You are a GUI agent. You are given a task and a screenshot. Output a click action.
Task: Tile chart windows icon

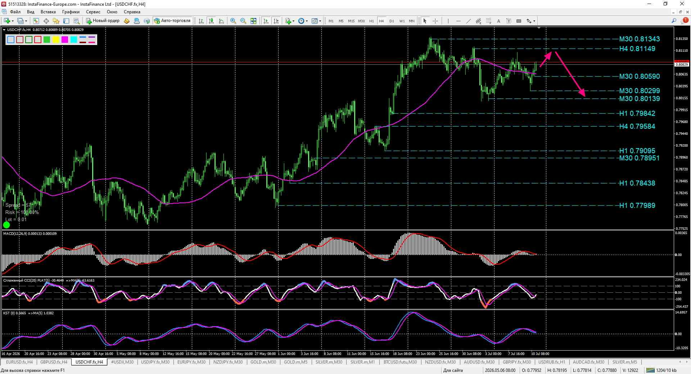tap(253, 21)
